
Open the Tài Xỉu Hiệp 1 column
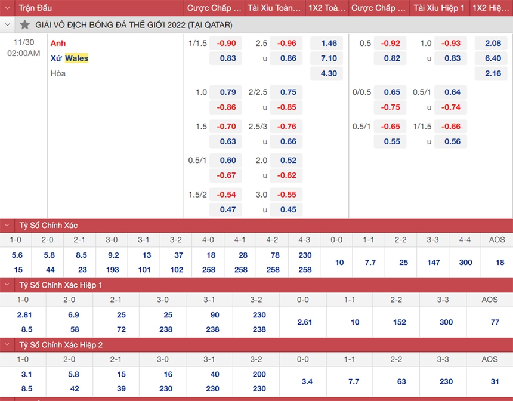438,8
